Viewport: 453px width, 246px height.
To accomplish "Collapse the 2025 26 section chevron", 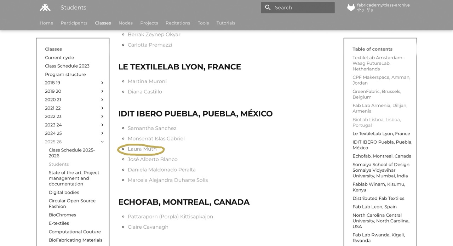I will click(102, 142).
